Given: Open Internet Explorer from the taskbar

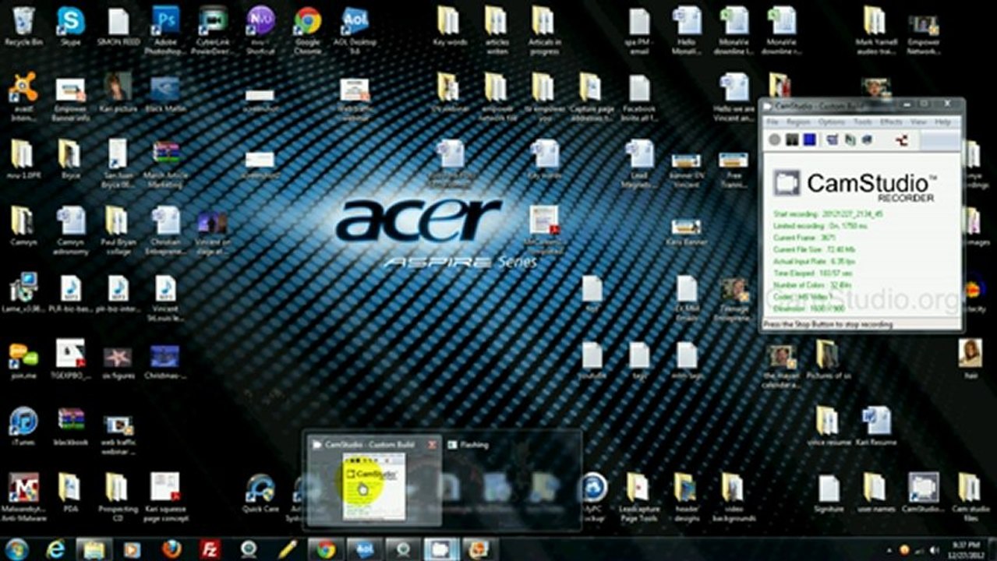Looking at the screenshot, I should [55, 549].
